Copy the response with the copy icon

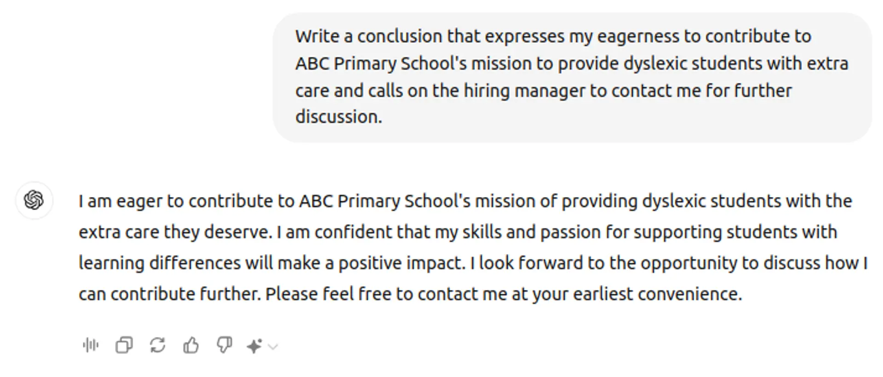pyautogui.click(x=124, y=345)
